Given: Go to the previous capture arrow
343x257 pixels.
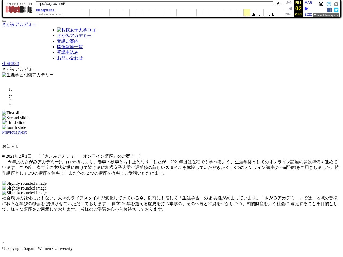Looking at the screenshot, I should (290, 9).
